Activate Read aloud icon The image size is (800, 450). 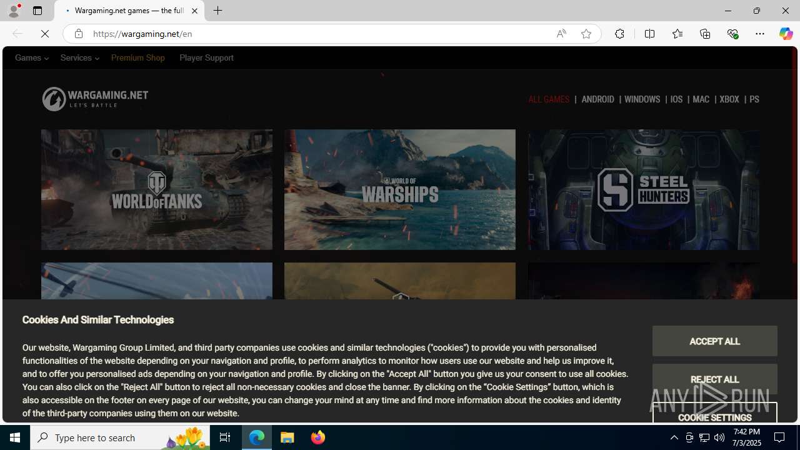point(561,34)
